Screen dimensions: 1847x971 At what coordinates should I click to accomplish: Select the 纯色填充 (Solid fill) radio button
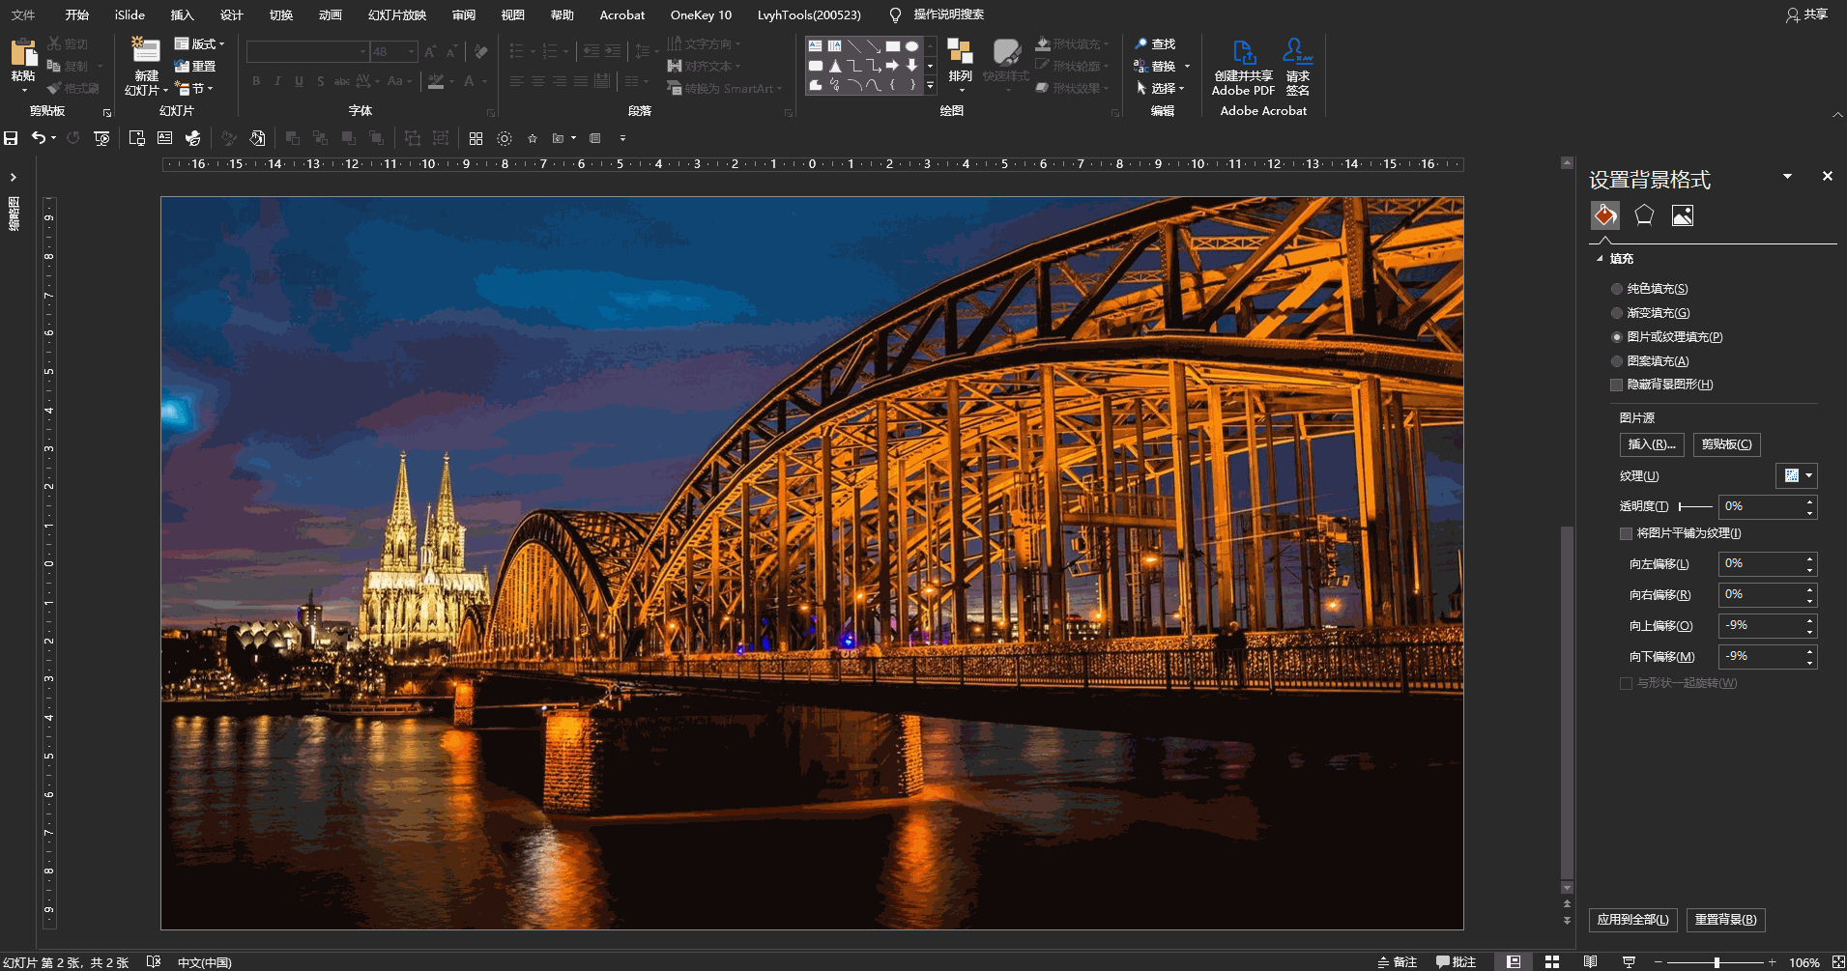click(x=1617, y=289)
